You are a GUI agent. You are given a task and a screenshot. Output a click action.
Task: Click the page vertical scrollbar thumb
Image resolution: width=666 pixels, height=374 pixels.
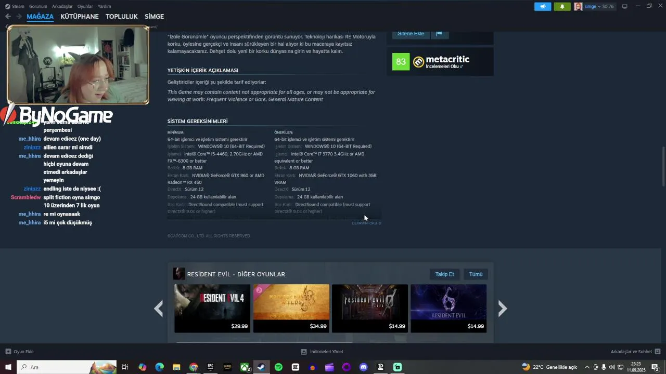[663, 166]
